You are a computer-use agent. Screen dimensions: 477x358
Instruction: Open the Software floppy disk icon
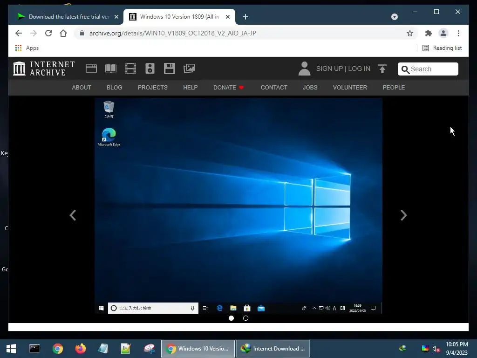click(x=170, y=69)
